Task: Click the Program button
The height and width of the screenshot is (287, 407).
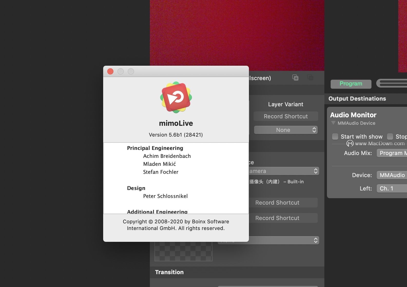Action: pyautogui.click(x=351, y=84)
